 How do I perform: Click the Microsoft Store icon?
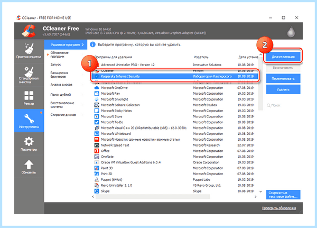[x=97, y=116]
